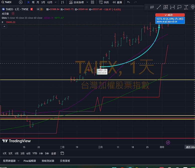The height and width of the screenshot is (168, 195).
Task: Set range to 1月
Action: (x=16, y=153)
